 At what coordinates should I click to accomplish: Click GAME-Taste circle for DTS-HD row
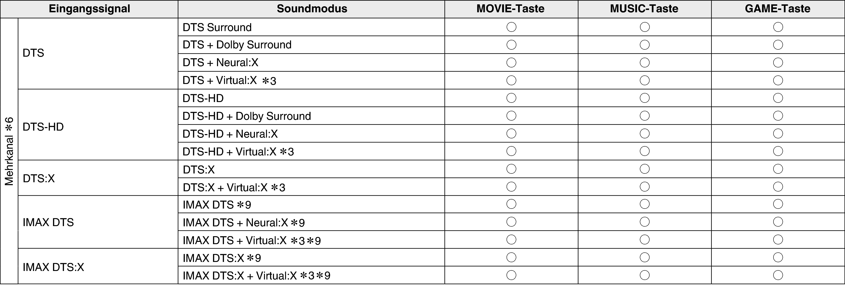(778, 98)
